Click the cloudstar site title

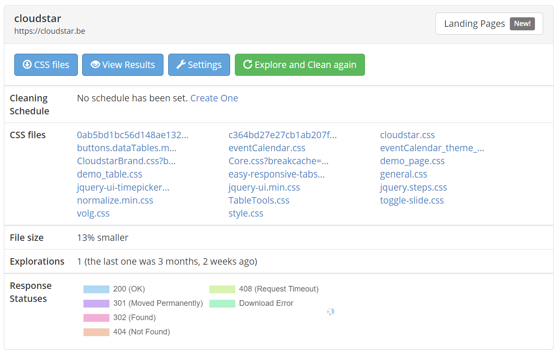coord(38,18)
